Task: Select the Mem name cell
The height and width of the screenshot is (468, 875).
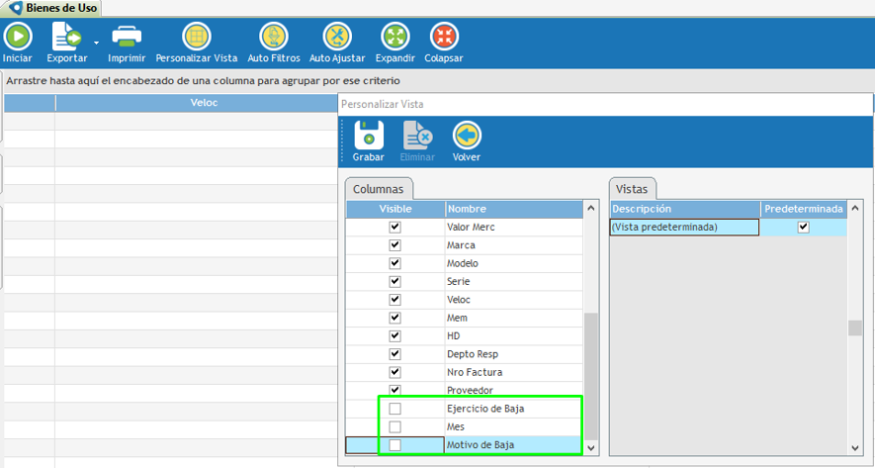Action: tap(514, 318)
